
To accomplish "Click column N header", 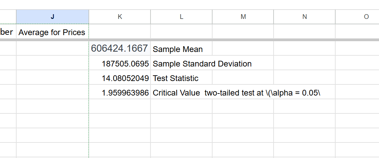I will point(304,17).
